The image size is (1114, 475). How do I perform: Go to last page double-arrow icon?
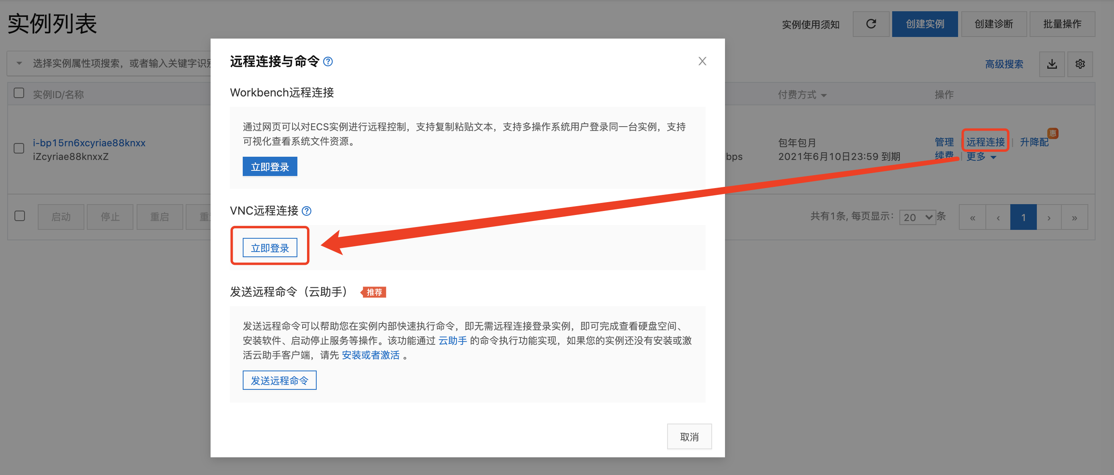point(1074,217)
